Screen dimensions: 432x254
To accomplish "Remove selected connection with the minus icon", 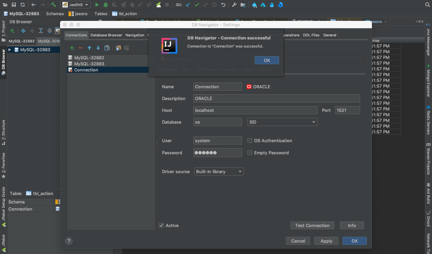I will coord(81,48).
